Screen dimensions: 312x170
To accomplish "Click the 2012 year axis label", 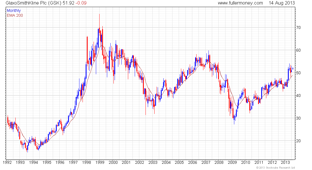I will pos(272,162).
